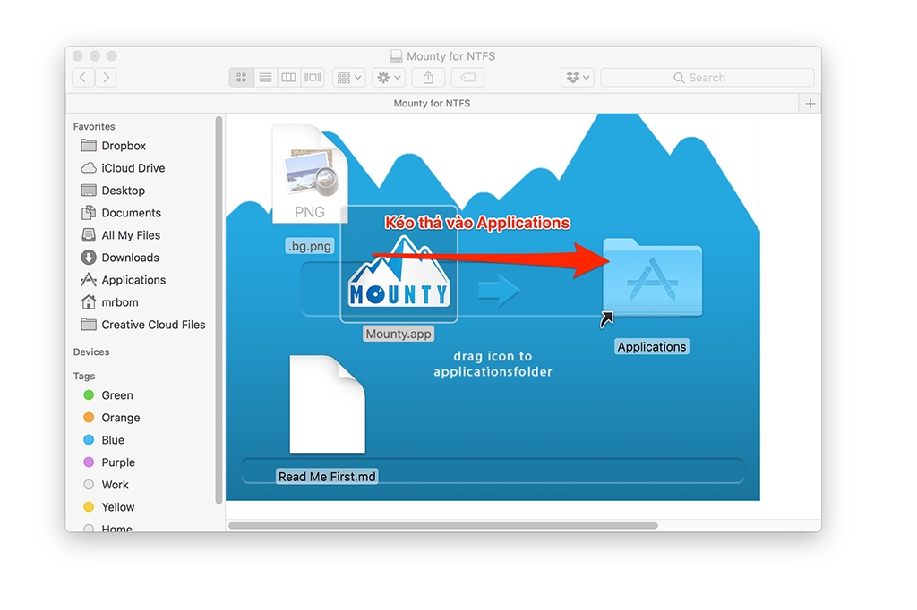Click the Edit Tags toolbar icon
The height and width of the screenshot is (610, 917).
[467, 77]
